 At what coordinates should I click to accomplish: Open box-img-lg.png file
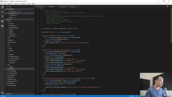(20, 71)
